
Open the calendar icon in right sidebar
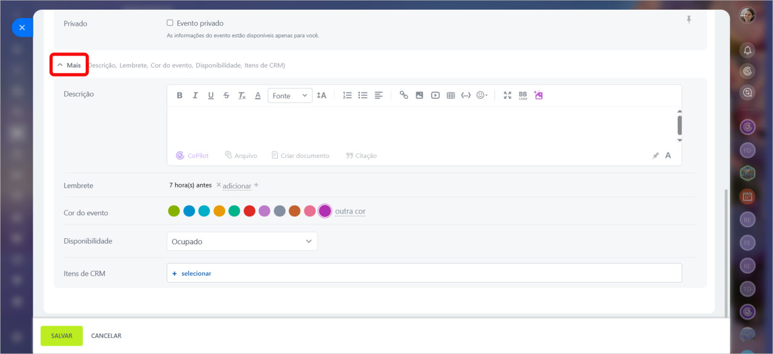[x=748, y=196]
